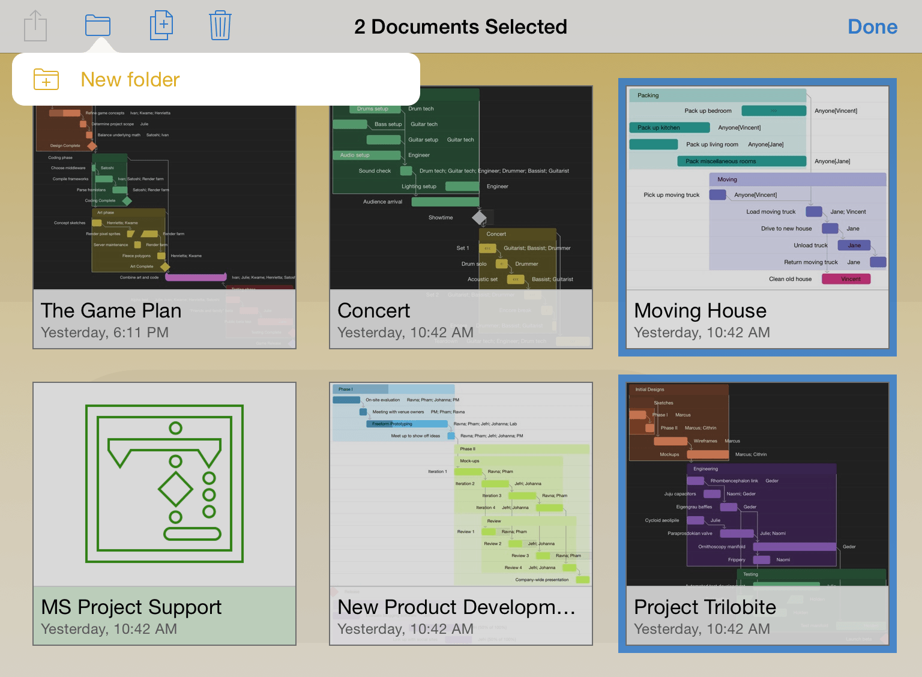Tap the Share export icon
This screenshot has height=677, width=922.
pos(35,26)
